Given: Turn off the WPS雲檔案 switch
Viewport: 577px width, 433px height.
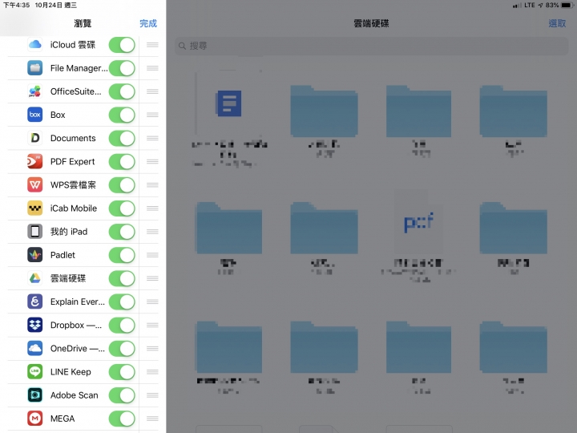Looking at the screenshot, I should [122, 185].
